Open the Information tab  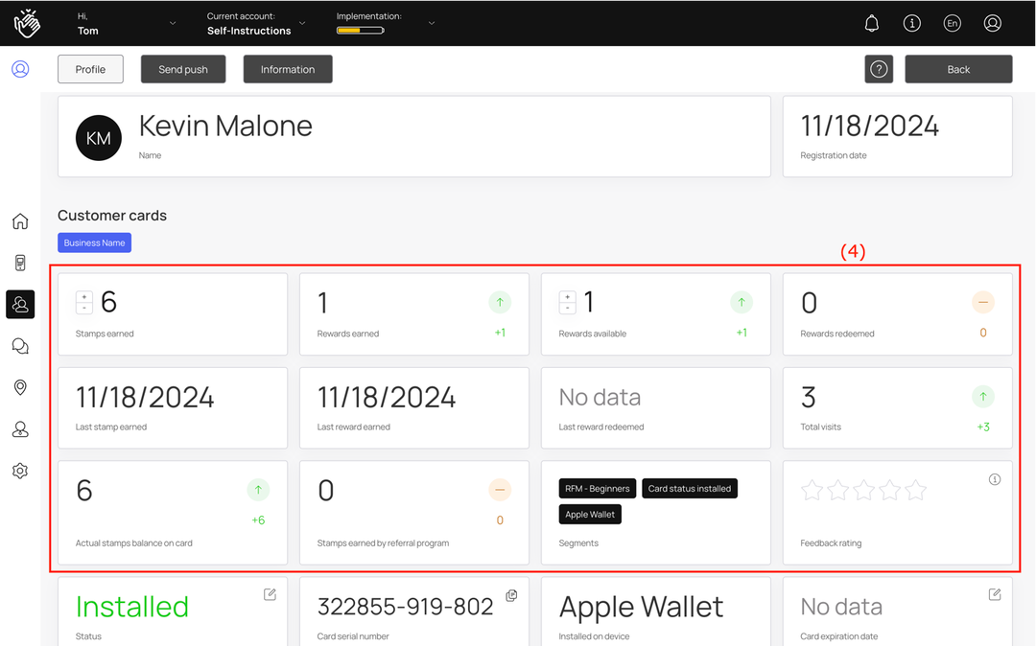click(288, 69)
